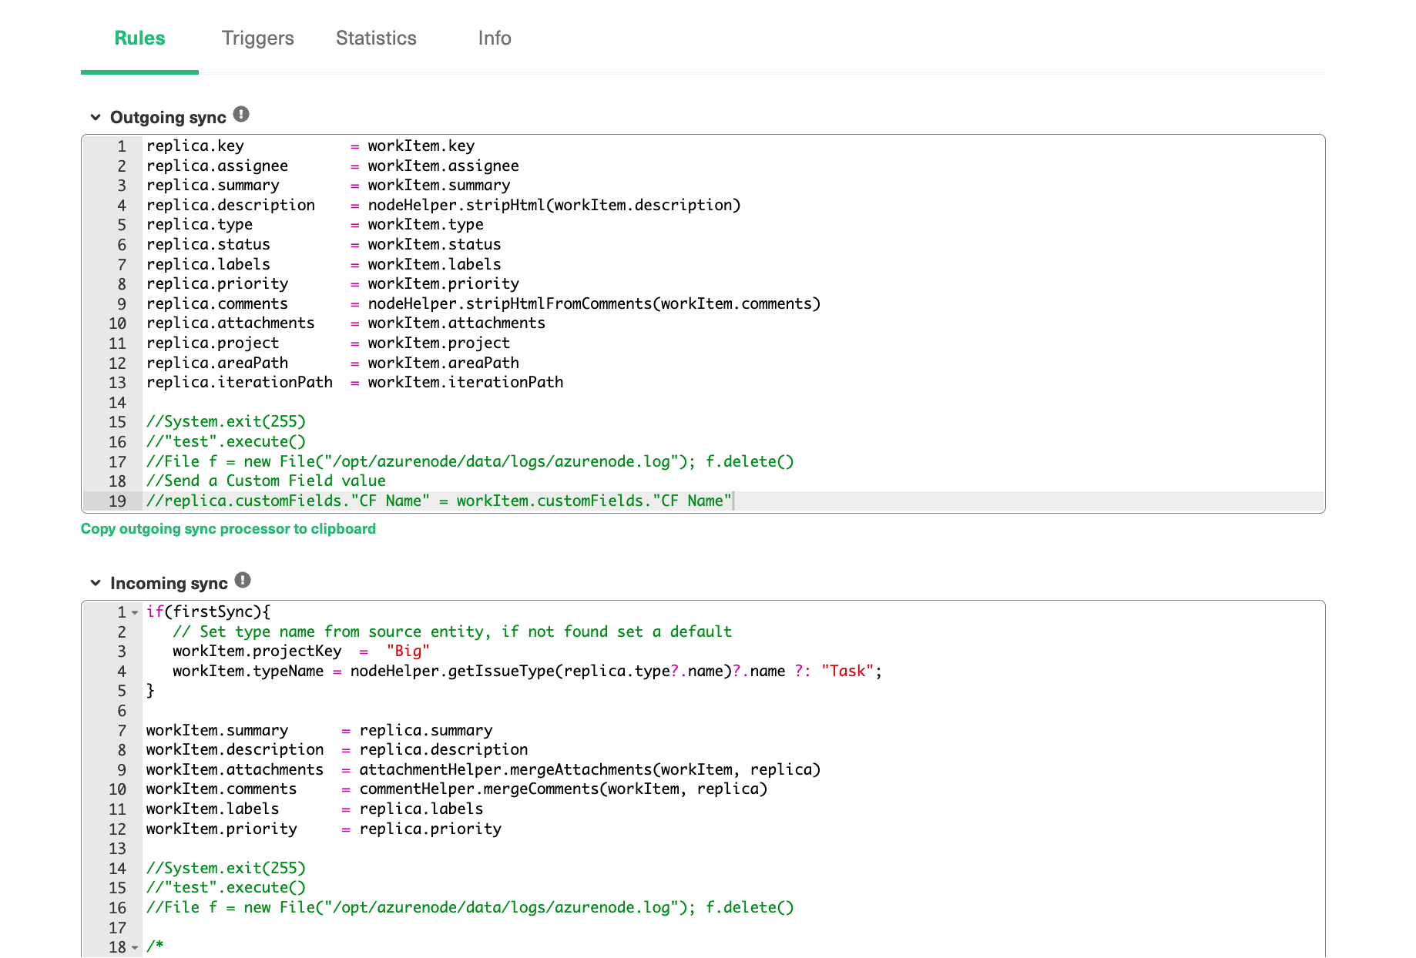The width and height of the screenshot is (1416, 958).
Task: Collapse the Incoming sync section chevron
Action: pyautogui.click(x=96, y=583)
